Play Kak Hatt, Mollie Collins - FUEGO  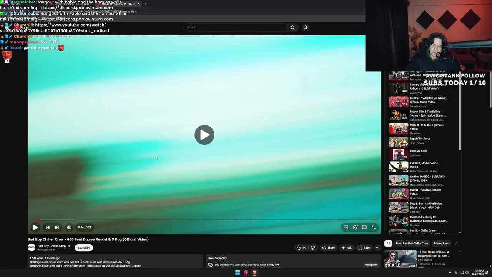(419, 167)
